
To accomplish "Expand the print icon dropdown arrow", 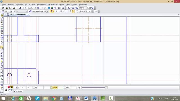I will pos(17,8).
